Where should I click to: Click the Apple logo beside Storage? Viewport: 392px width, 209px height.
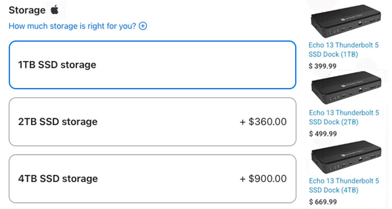point(55,10)
